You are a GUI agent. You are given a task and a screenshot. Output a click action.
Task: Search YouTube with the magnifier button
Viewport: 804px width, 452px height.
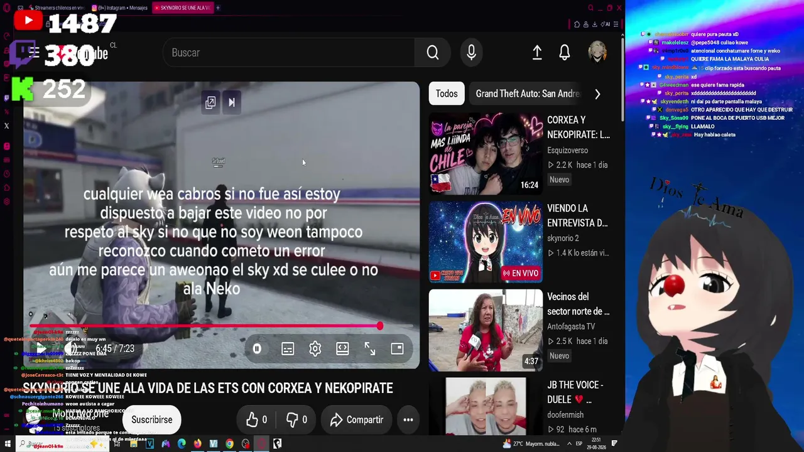[x=433, y=53]
